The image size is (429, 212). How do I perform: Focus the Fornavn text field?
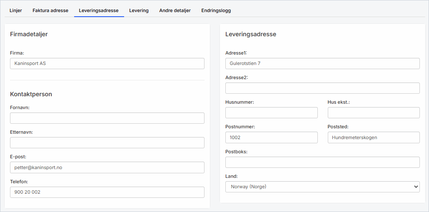107,118
